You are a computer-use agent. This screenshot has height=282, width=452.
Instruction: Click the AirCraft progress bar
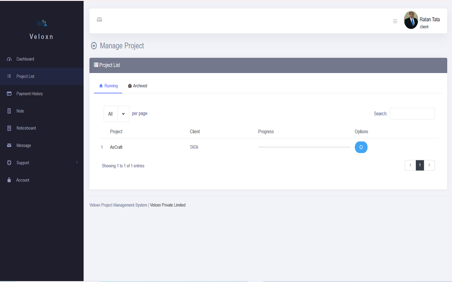point(304,147)
